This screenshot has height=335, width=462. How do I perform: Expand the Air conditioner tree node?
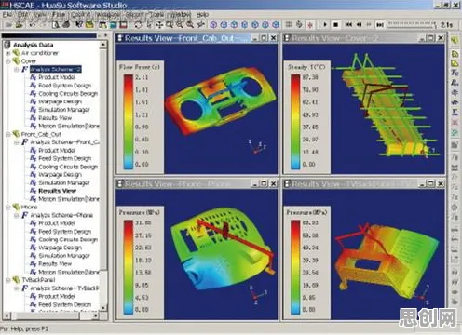coord(8,53)
